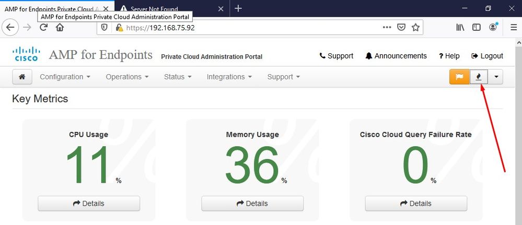Click the flame icon button

click(479, 77)
